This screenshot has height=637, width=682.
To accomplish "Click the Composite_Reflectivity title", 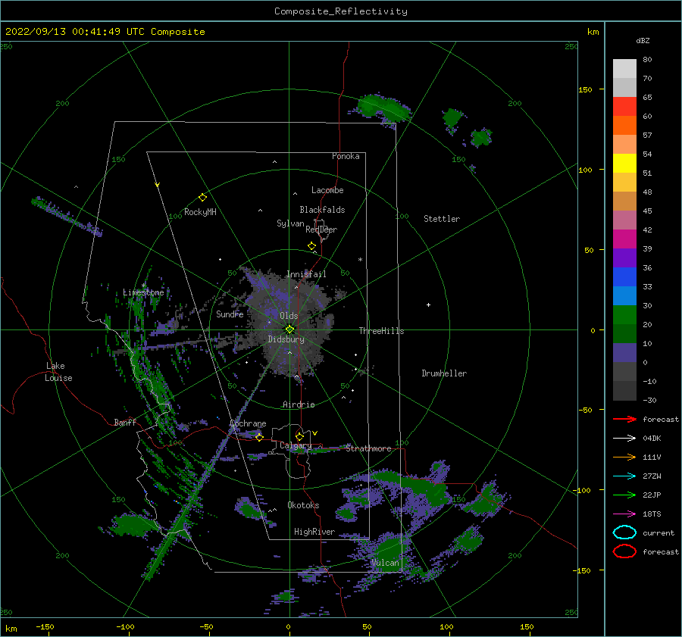I will tap(341, 11).
